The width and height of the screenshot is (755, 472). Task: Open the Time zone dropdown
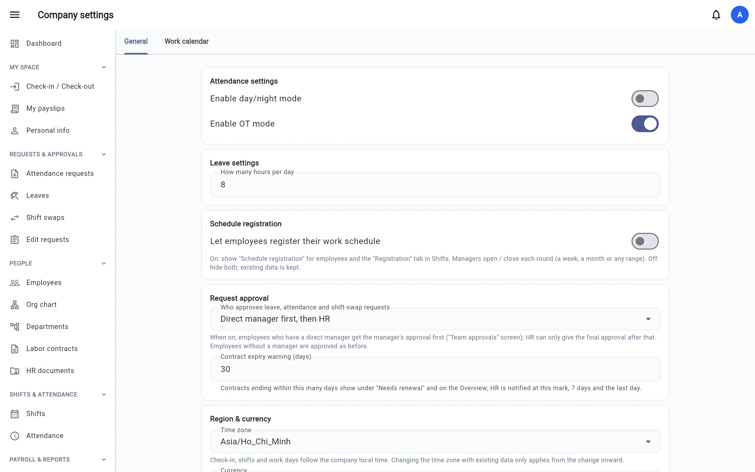[x=435, y=442]
